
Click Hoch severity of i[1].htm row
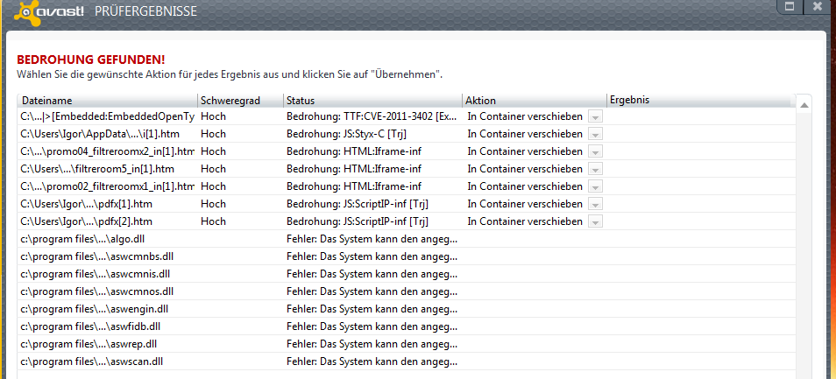(213, 134)
